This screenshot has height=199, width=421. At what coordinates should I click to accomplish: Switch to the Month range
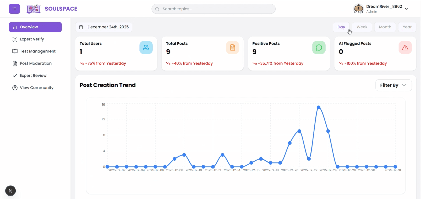tap(385, 27)
